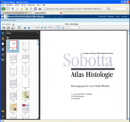Click thumbnail panel scrollbar down arrow
130x122 pixels.
pyautogui.click(x=38, y=118)
